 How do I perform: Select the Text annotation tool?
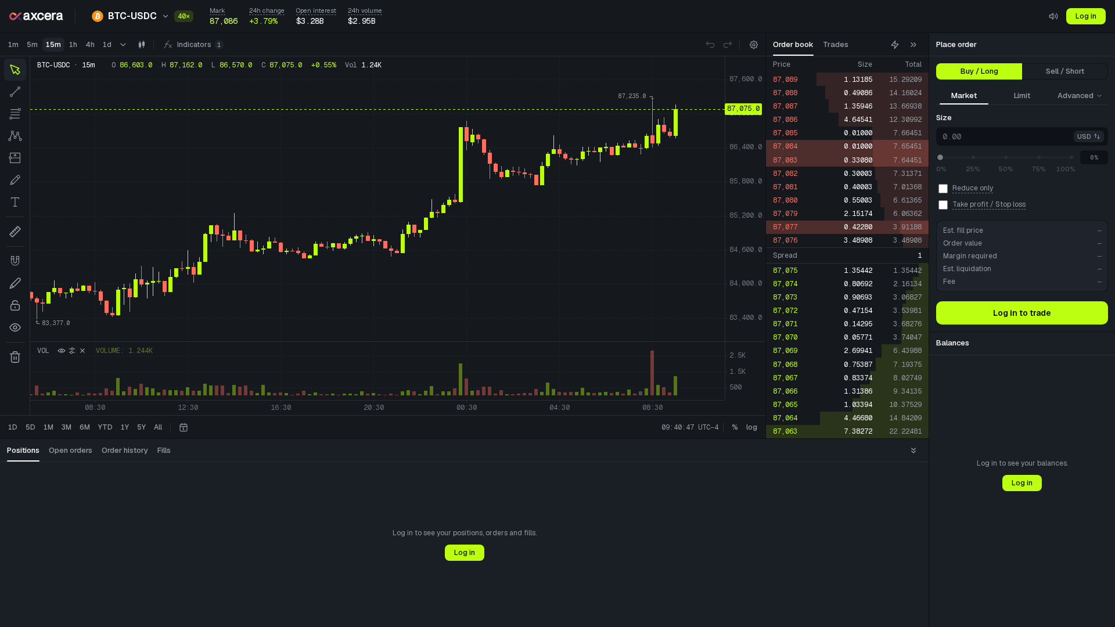pyautogui.click(x=15, y=202)
